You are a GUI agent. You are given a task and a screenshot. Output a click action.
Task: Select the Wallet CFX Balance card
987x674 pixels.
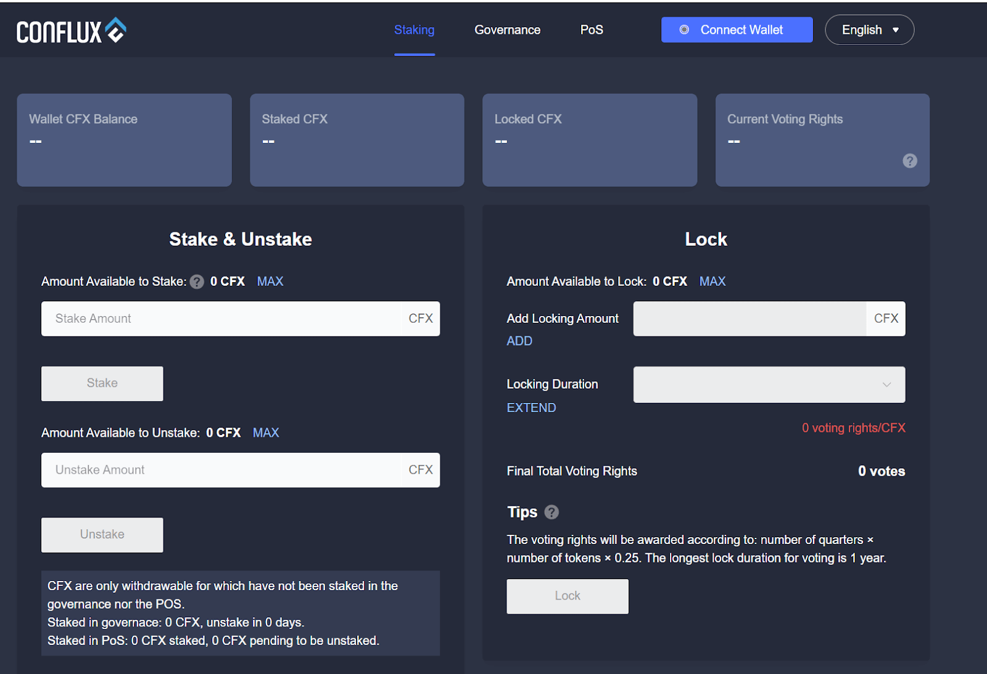[125, 140]
